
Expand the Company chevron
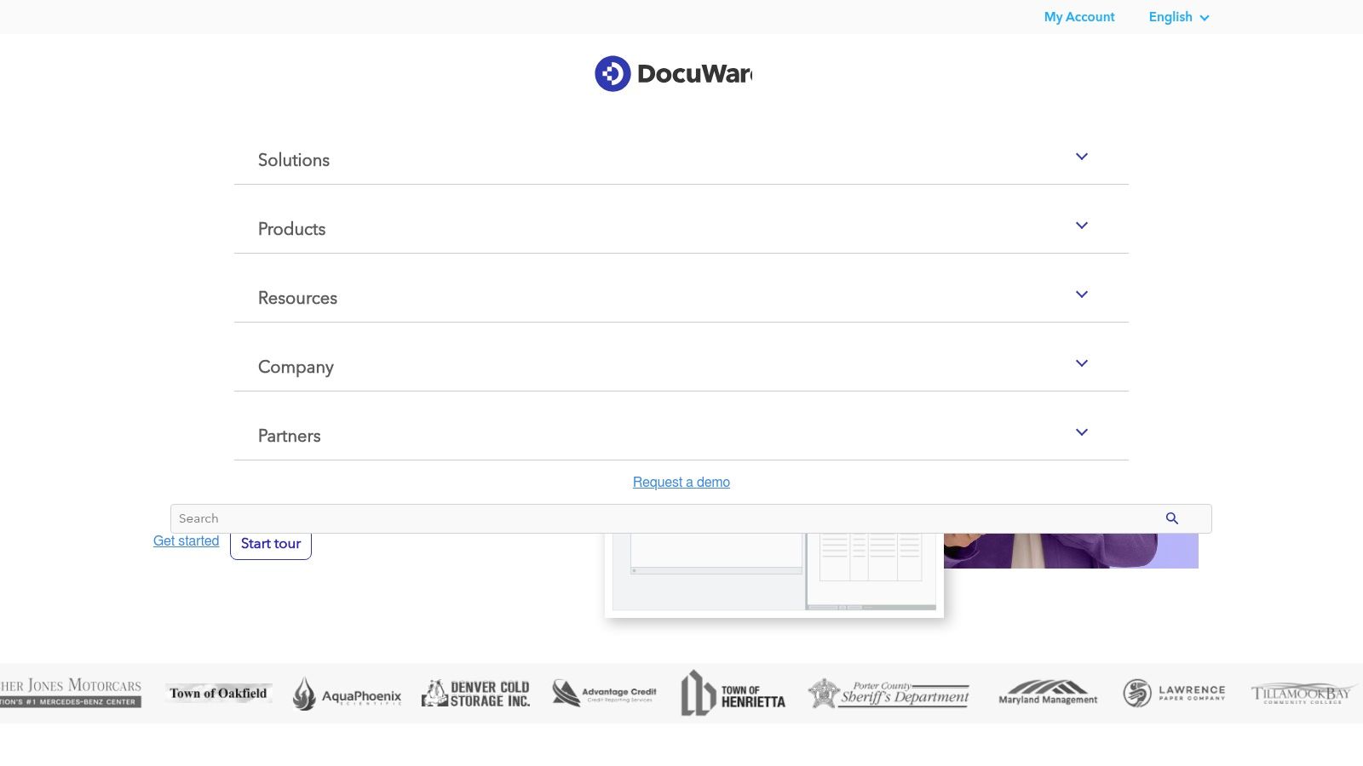tap(1082, 363)
